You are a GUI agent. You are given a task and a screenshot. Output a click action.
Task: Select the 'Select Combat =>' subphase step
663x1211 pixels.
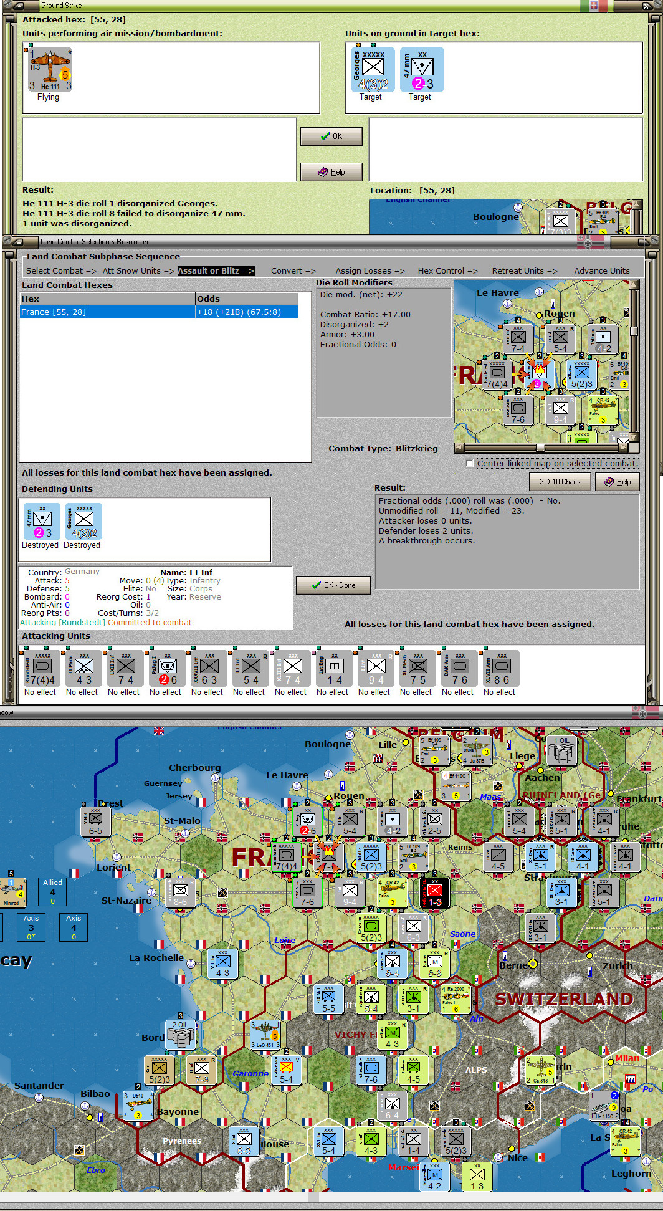click(x=61, y=270)
